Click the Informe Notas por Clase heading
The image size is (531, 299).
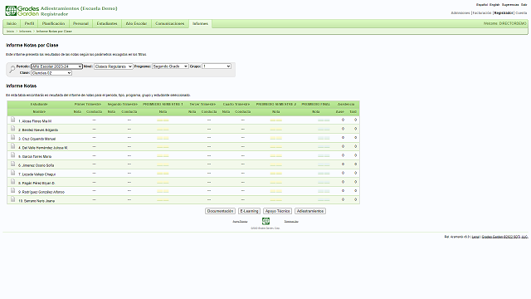pyautogui.click(x=32, y=45)
